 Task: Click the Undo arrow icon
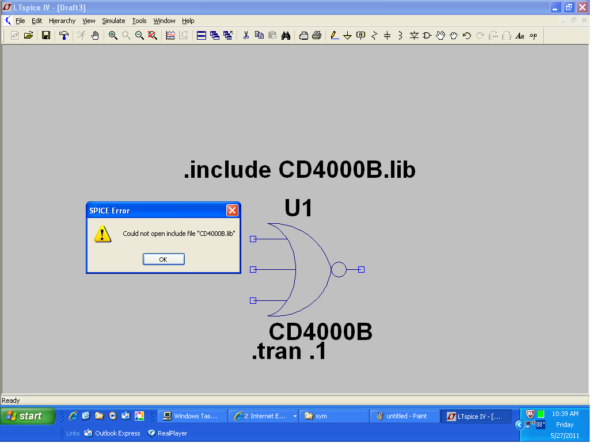point(467,36)
